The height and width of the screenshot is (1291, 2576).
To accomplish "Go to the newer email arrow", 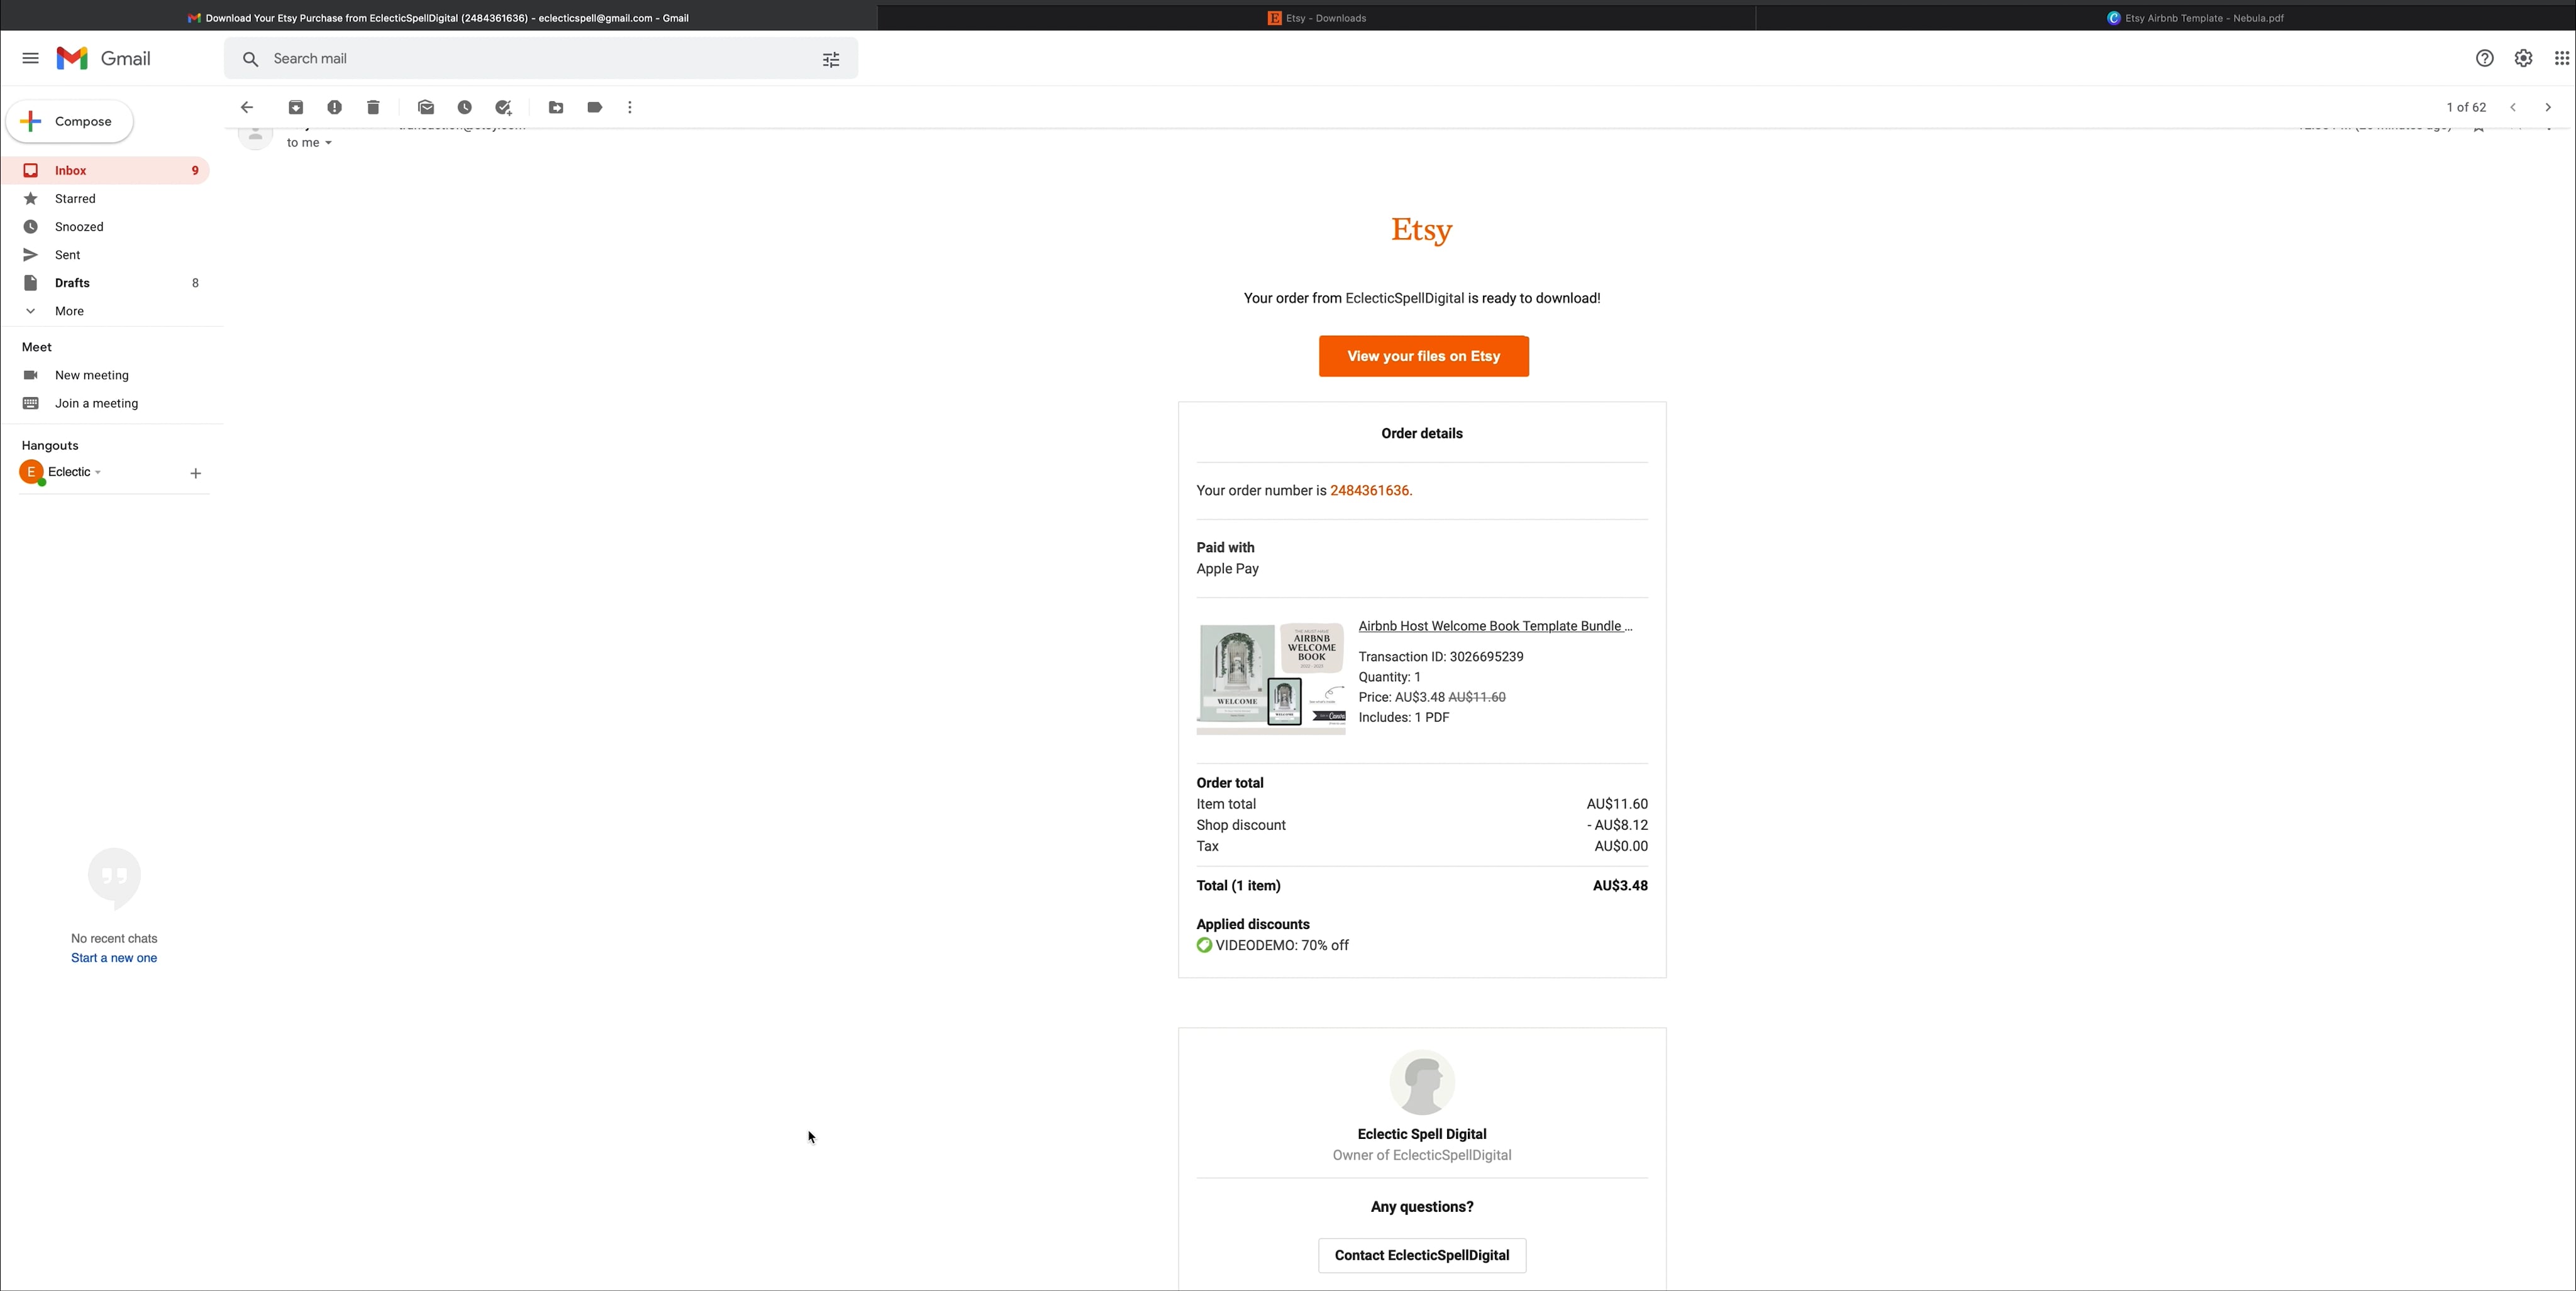I will click(2513, 107).
